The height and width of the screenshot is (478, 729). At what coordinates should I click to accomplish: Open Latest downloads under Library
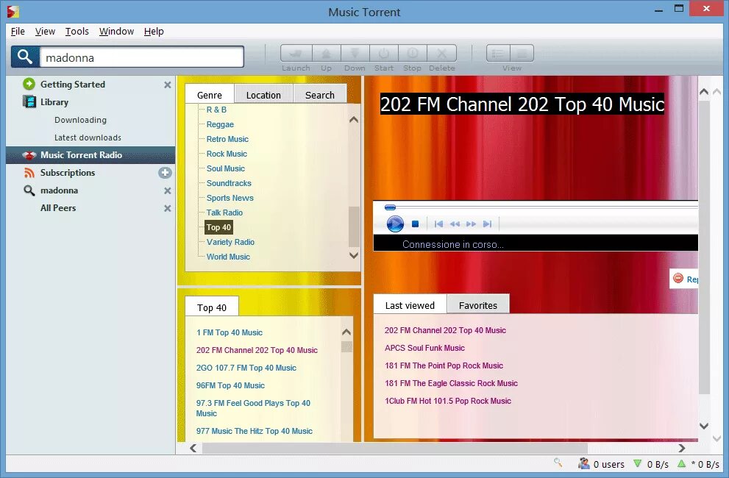point(88,138)
